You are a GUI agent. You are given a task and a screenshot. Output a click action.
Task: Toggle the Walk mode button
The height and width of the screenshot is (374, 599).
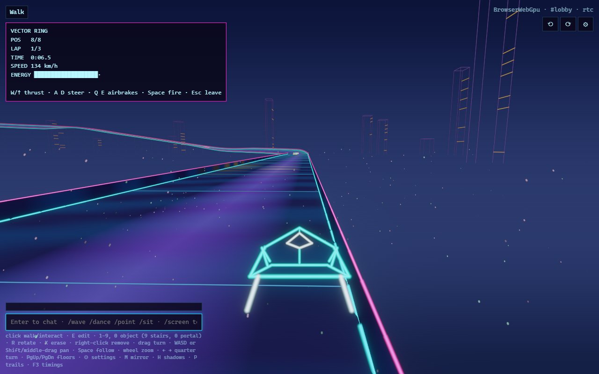17,12
